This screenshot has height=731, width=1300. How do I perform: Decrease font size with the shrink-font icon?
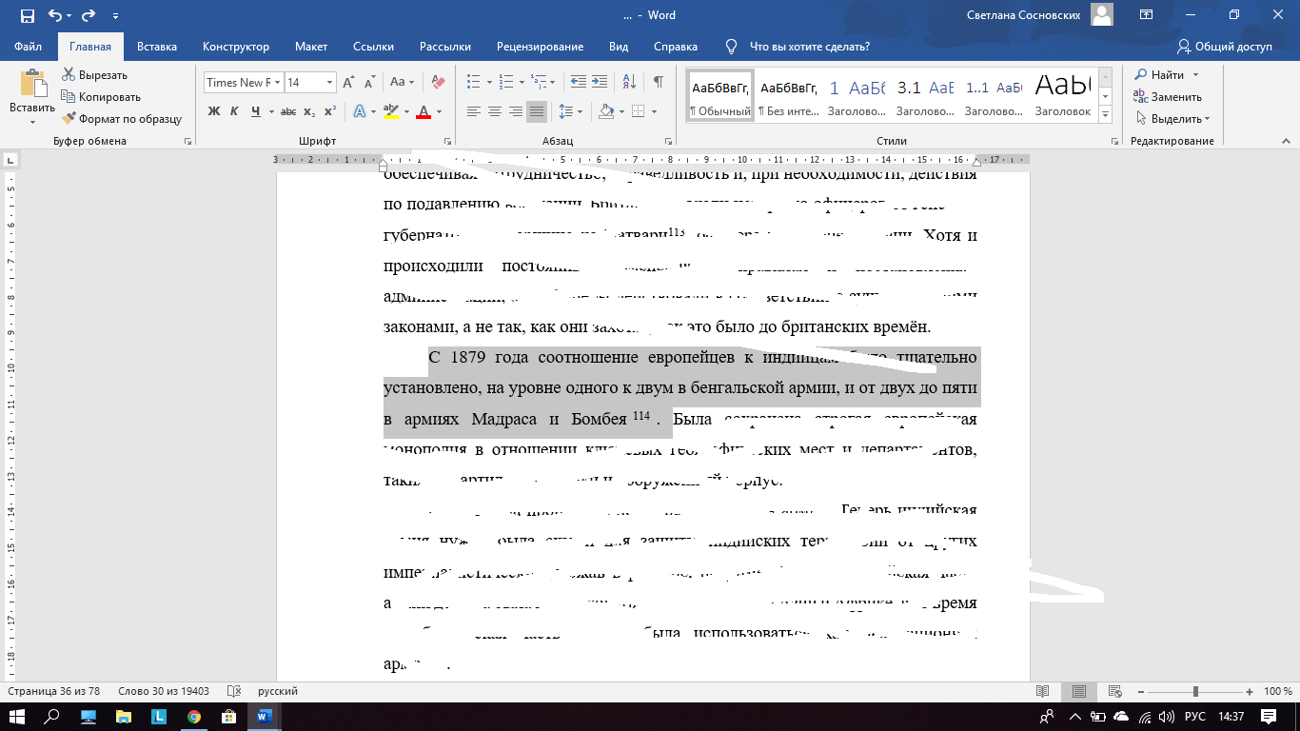(x=370, y=83)
